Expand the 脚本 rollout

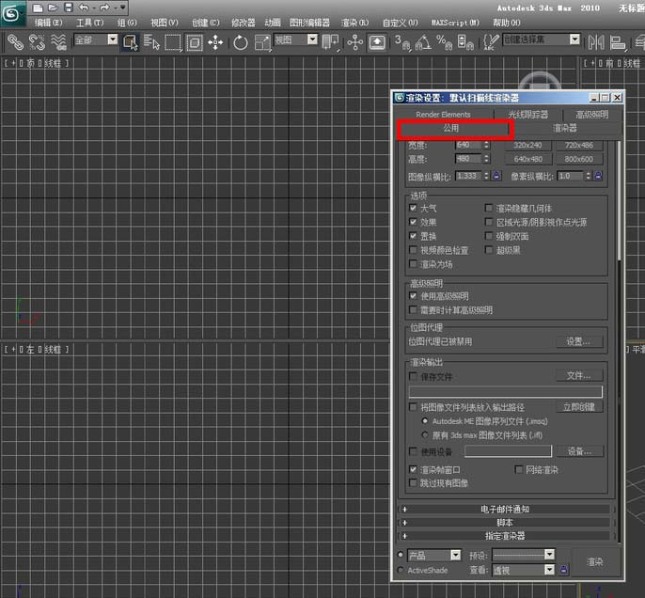(505, 523)
